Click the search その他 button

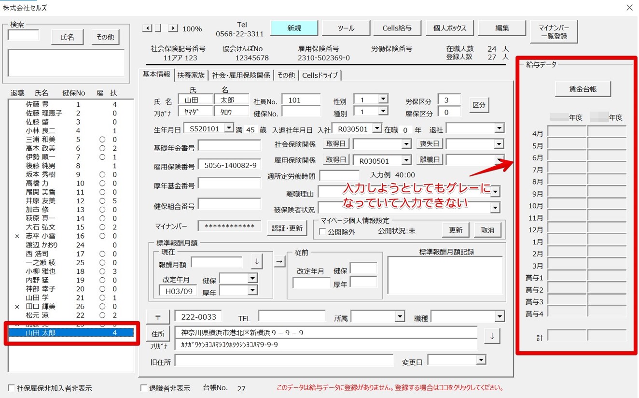(x=105, y=37)
